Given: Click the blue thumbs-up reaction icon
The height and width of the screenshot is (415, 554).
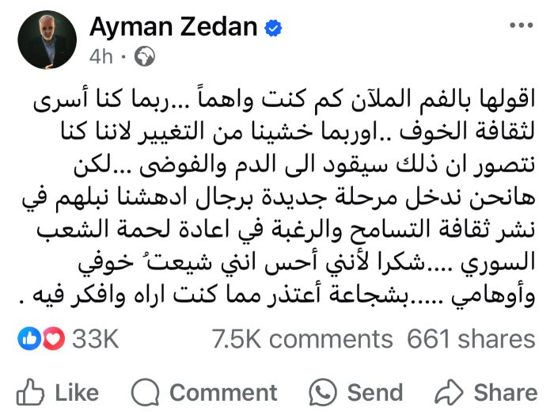Looking at the screenshot, I should [x=29, y=339].
